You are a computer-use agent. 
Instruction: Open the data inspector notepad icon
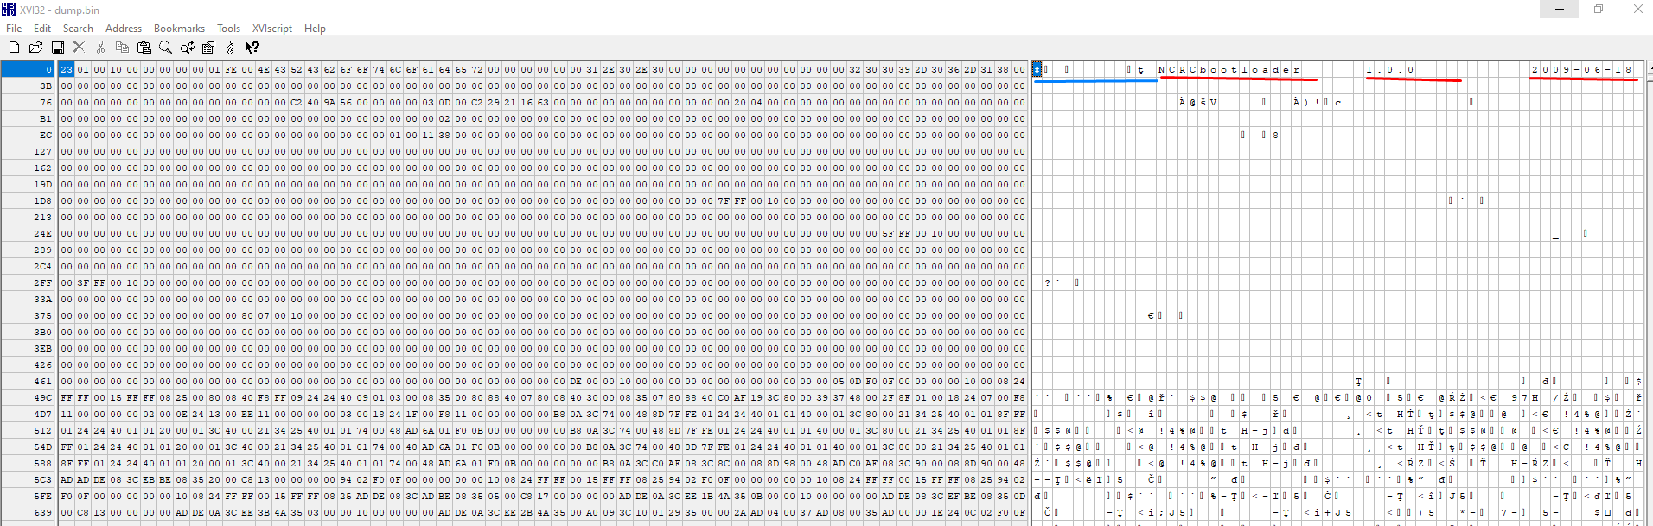pyautogui.click(x=208, y=48)
